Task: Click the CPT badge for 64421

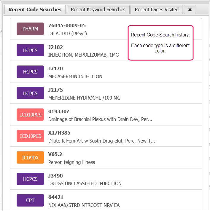Action: pyautogui.click(x=30, y=200)
